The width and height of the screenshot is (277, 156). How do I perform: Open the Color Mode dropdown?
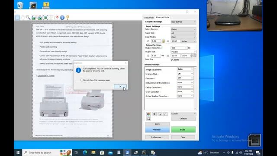[x=184, y=37]
